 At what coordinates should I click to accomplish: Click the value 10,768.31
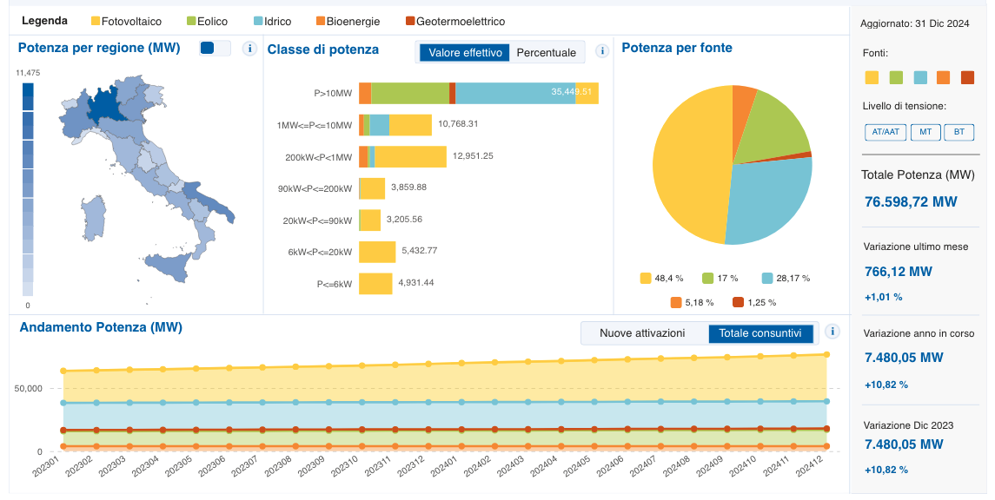458,123
